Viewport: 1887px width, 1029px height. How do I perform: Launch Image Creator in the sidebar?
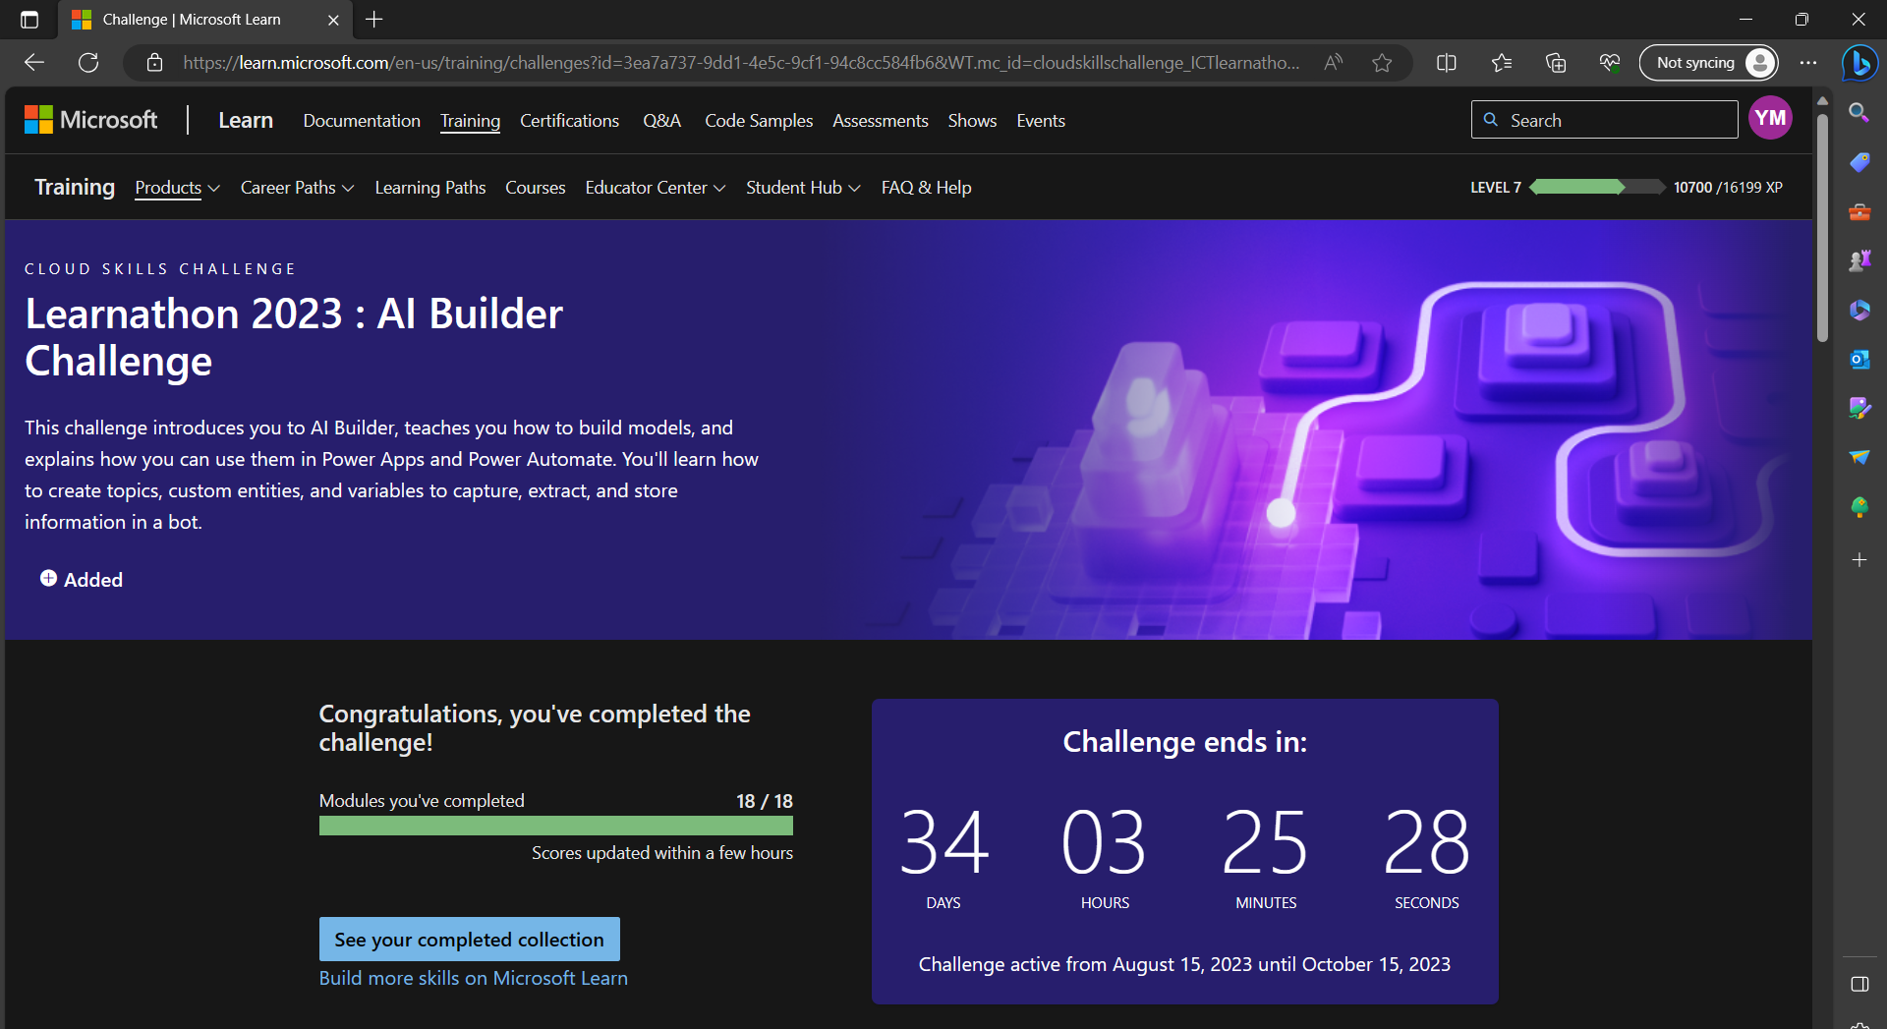point(1859,408)
